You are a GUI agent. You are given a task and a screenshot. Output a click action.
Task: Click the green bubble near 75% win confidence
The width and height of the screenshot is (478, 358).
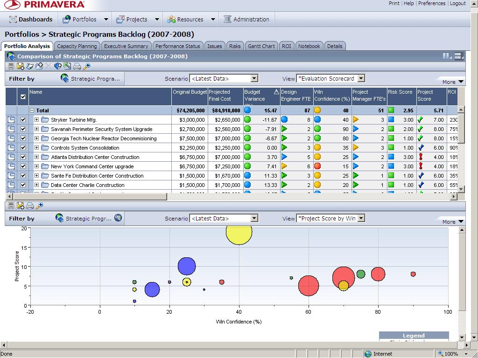point(361,274)
